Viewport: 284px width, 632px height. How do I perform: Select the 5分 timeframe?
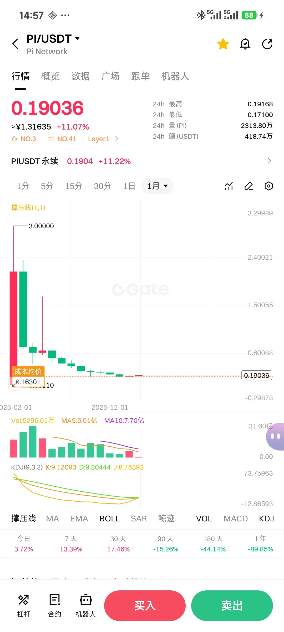(47, 186)
